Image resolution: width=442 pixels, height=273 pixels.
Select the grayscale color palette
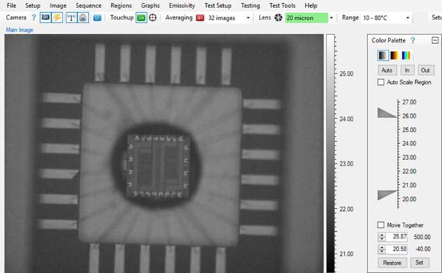click(x=383, y=56)
